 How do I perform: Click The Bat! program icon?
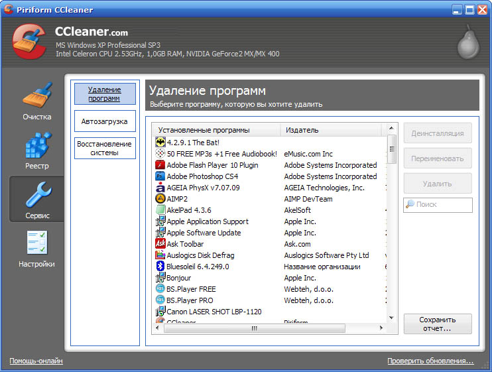(x=160, y=142)
